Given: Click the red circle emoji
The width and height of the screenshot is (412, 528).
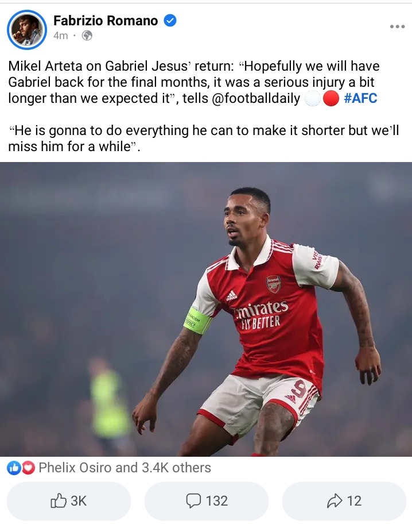Looking at the screenshot, I should click(331, 99).
